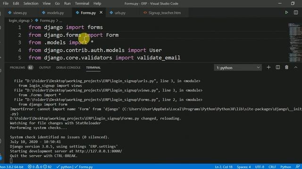This screenshot has height=169, width=302.
Task: Click 'validate_email' in line 5
Action: coord(159,58)
